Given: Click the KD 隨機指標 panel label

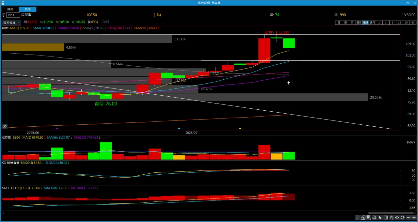Looking at the screenshot, I should coord(10,163).
